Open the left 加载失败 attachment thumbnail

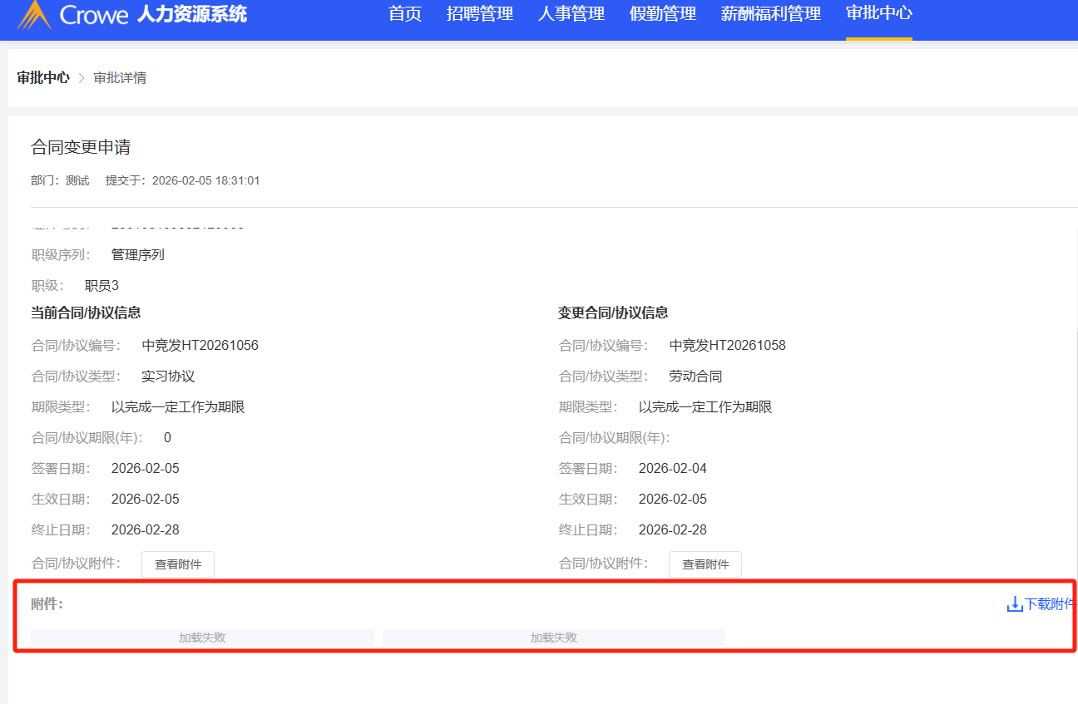(x=202, y=638)
